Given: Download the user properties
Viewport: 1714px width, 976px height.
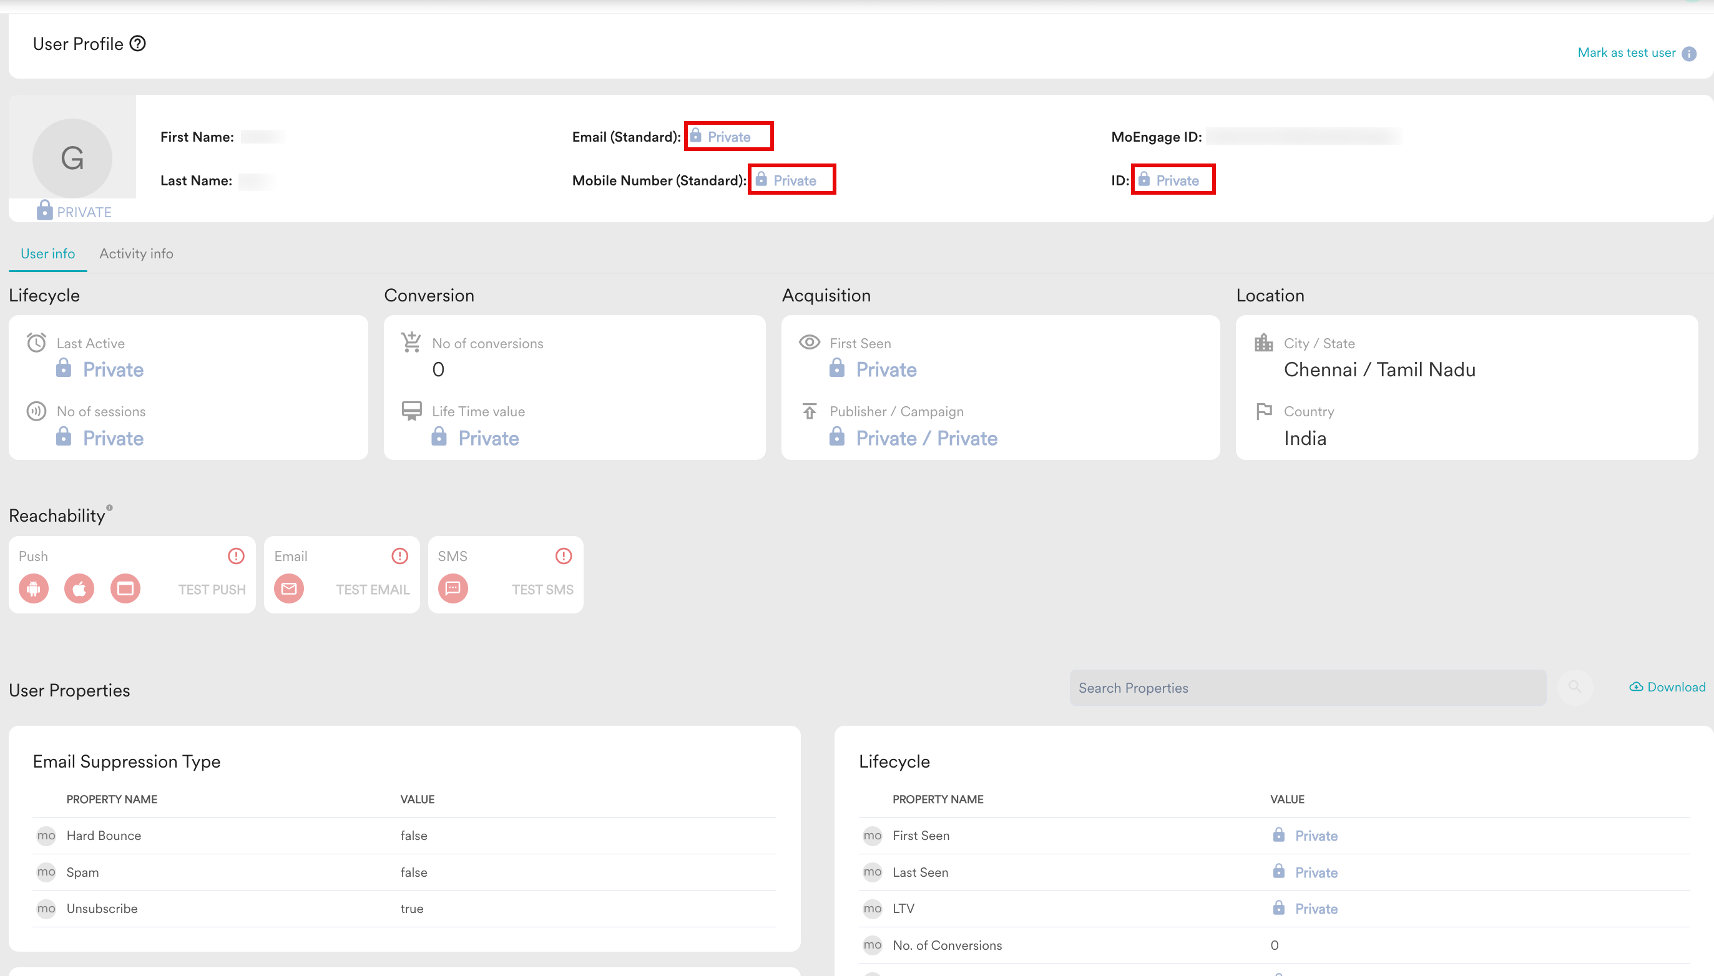Looking at the screenshot, I should click(x=1668, y=687).
